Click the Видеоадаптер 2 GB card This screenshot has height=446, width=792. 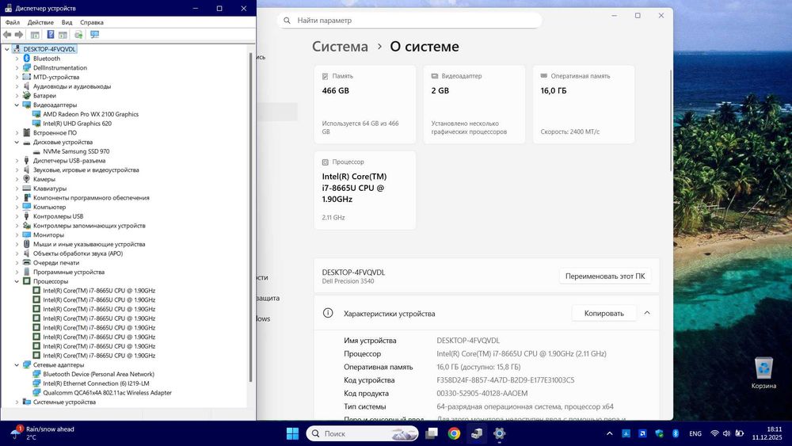[474, 105]
